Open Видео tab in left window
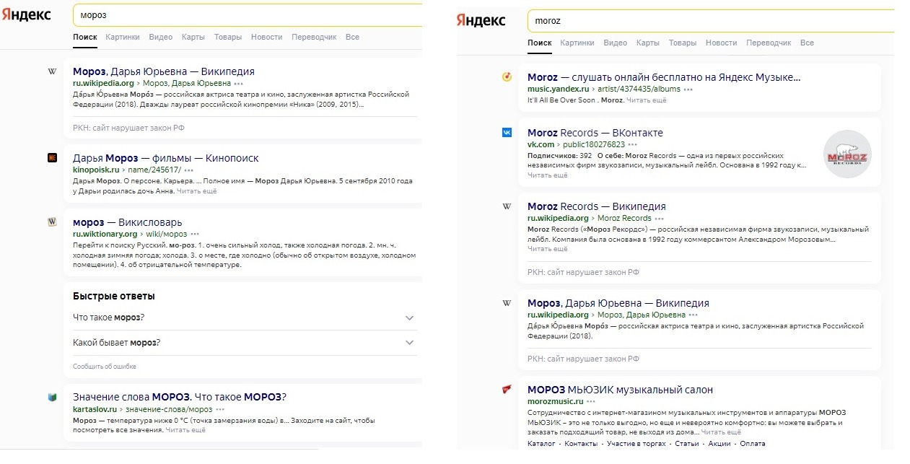The image size is (910, 464). 161,37
